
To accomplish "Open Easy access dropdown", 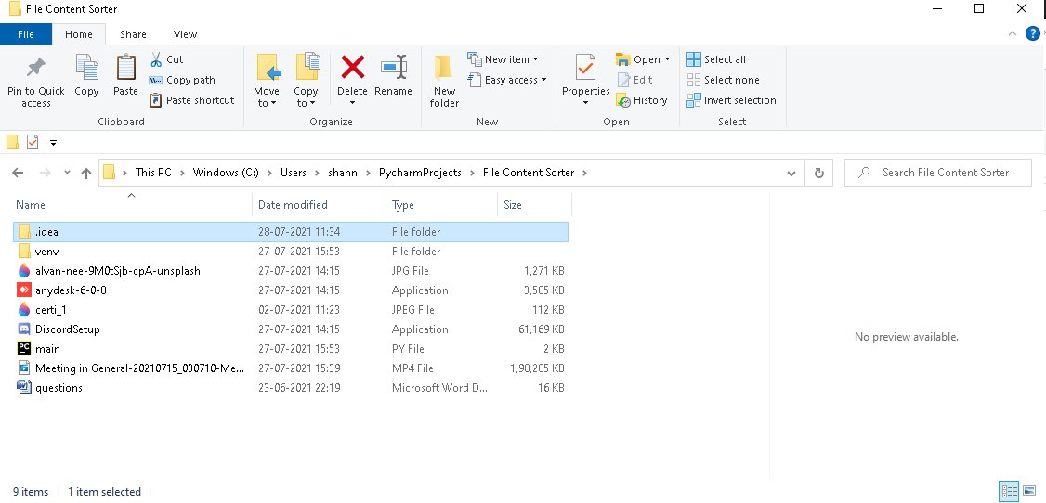I will [507, 80].
